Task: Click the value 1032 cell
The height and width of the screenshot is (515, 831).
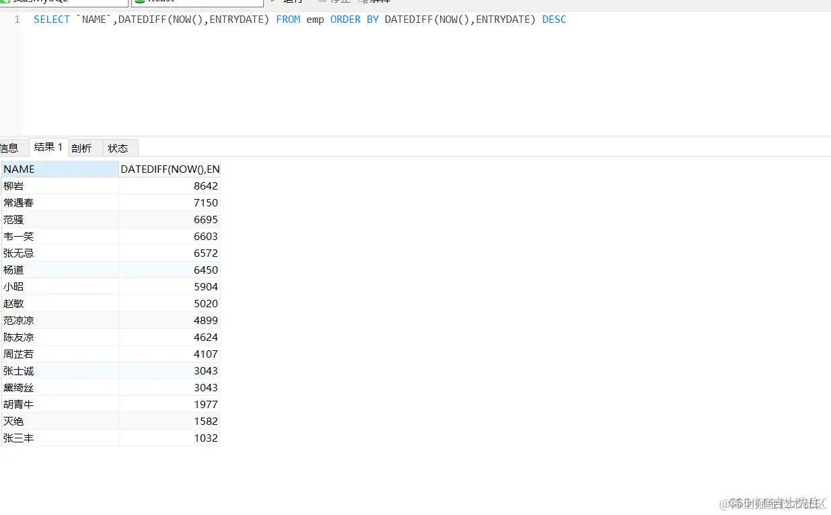Action: click(x=170, y=438)
